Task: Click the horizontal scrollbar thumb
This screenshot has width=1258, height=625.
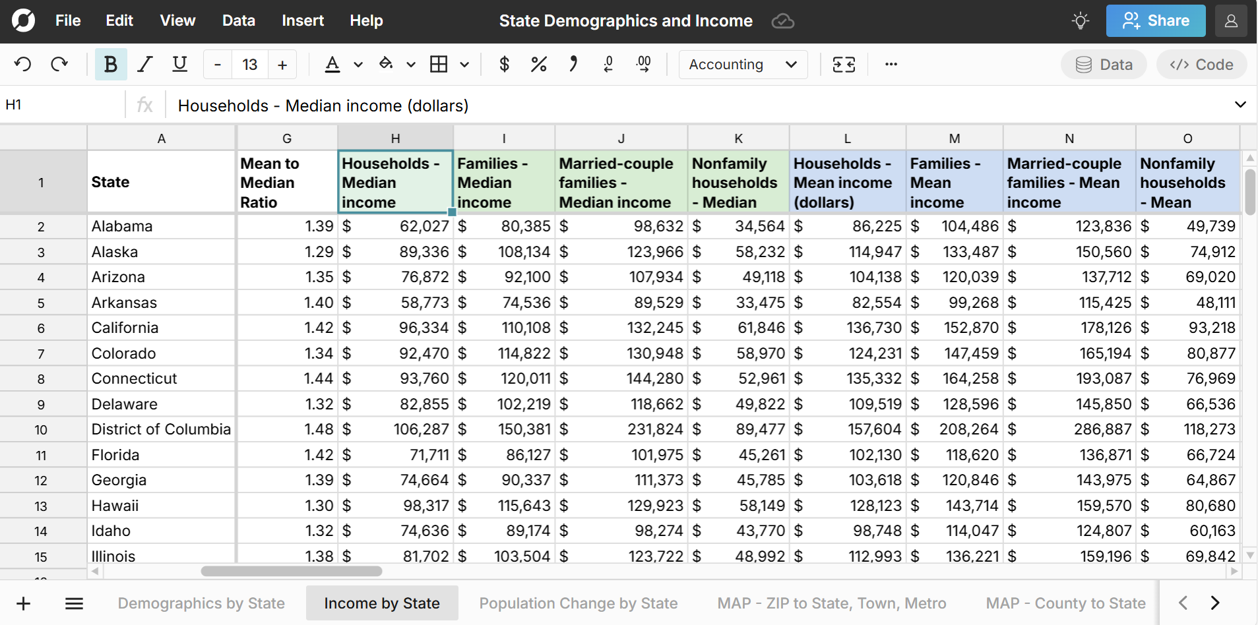Action: pos(291,571)
